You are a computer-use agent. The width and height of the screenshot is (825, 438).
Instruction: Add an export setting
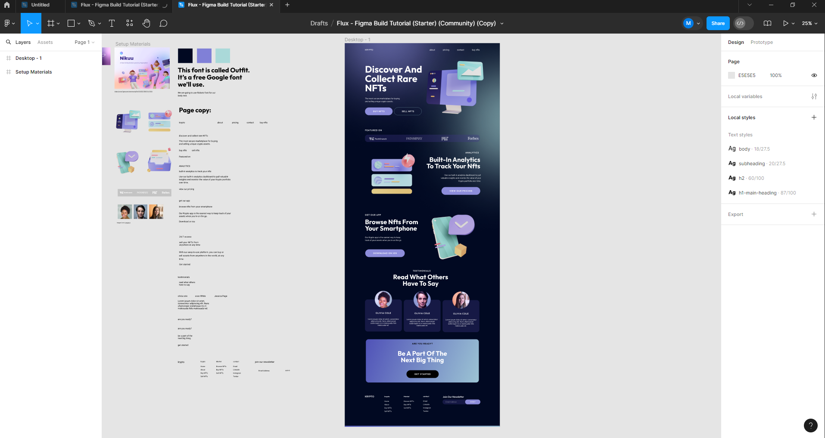(x=814, y=214)
